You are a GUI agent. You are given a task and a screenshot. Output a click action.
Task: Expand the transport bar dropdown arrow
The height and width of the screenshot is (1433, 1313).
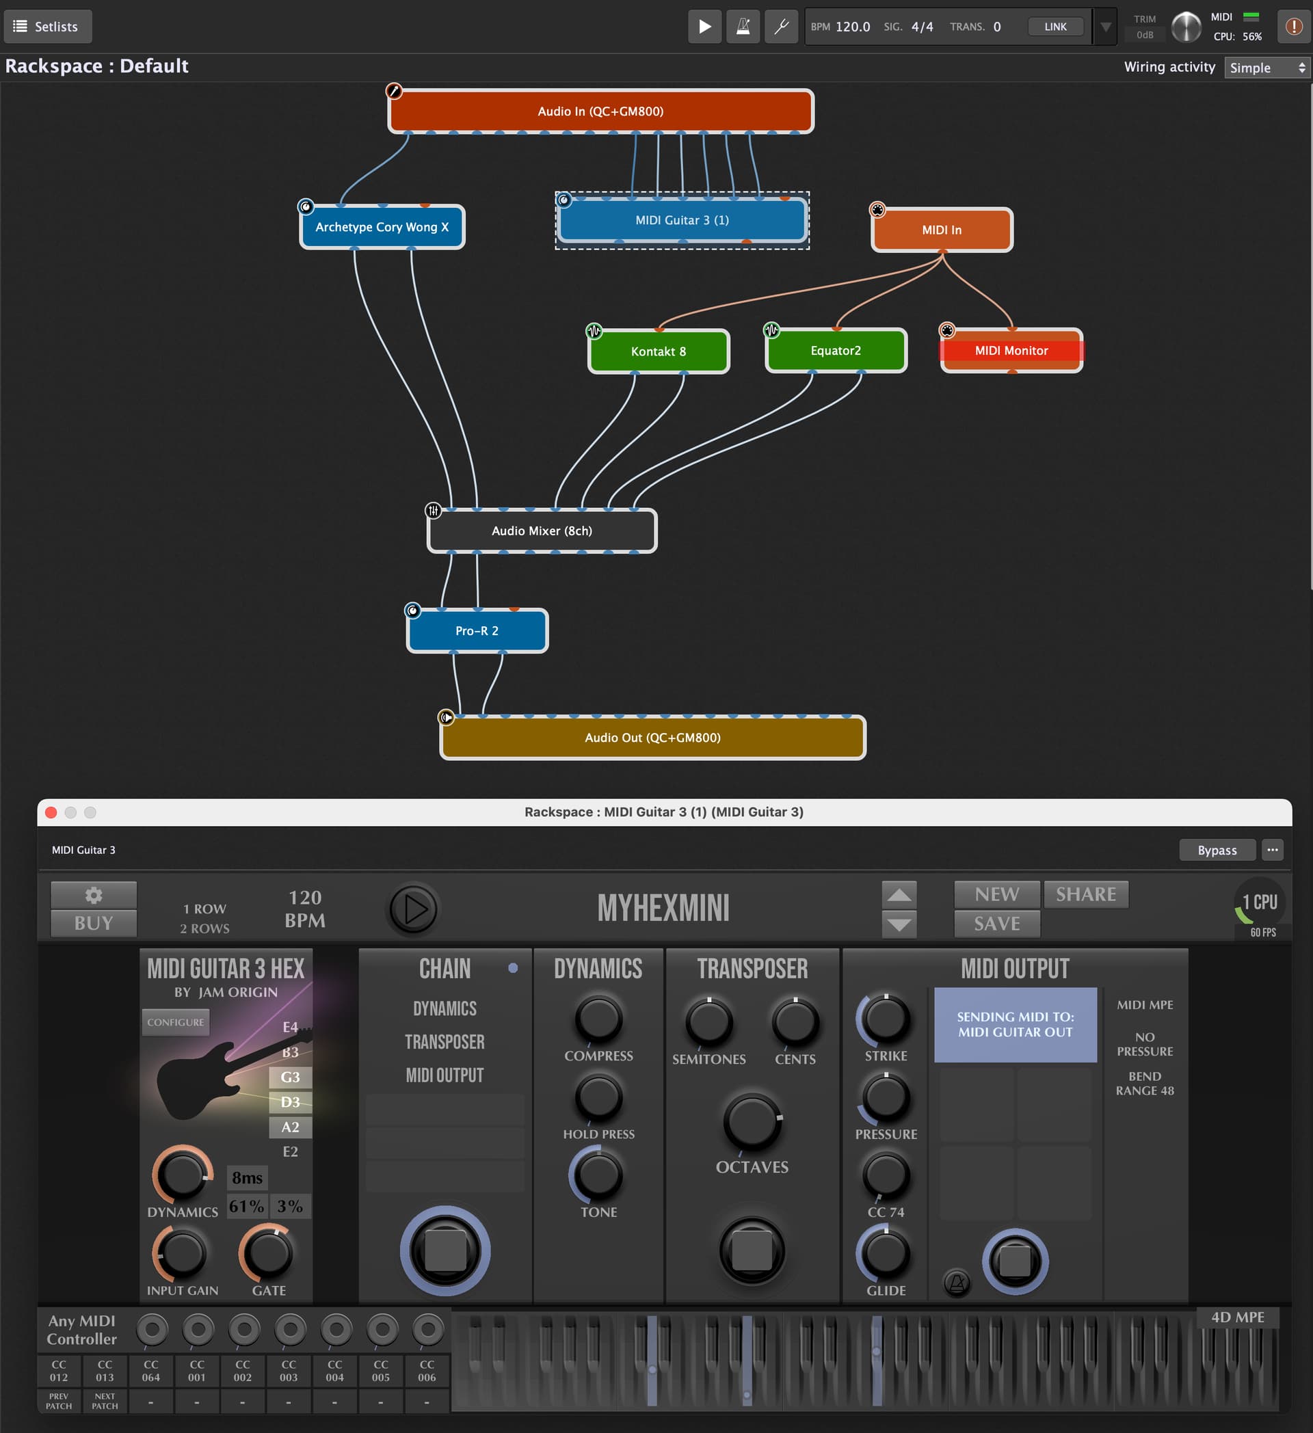click(1105, 27)
